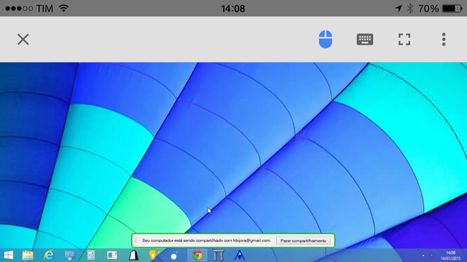Open the pillar-shaped icon taskbar app
The width and height of the screenshot is (467, 262).
point(218,255)
